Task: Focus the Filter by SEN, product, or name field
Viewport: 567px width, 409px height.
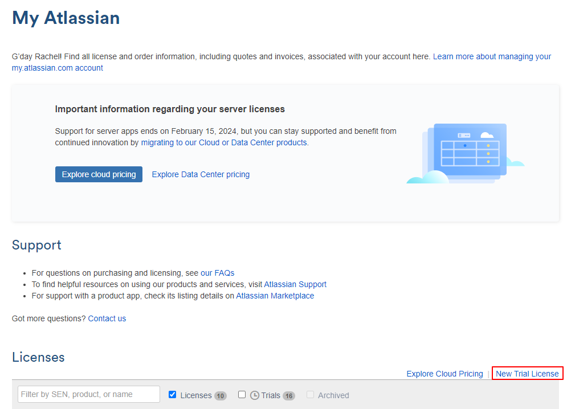Action: tap(88, 394)
